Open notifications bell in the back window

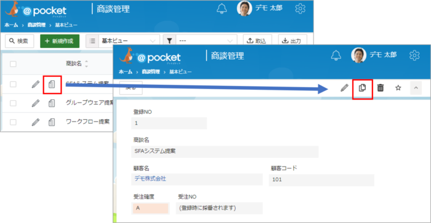pos(222,9)
